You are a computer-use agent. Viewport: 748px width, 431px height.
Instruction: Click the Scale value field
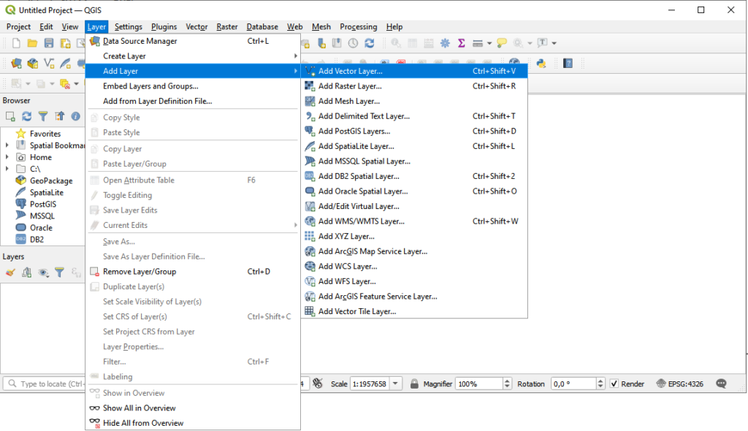tap(370, 384)
